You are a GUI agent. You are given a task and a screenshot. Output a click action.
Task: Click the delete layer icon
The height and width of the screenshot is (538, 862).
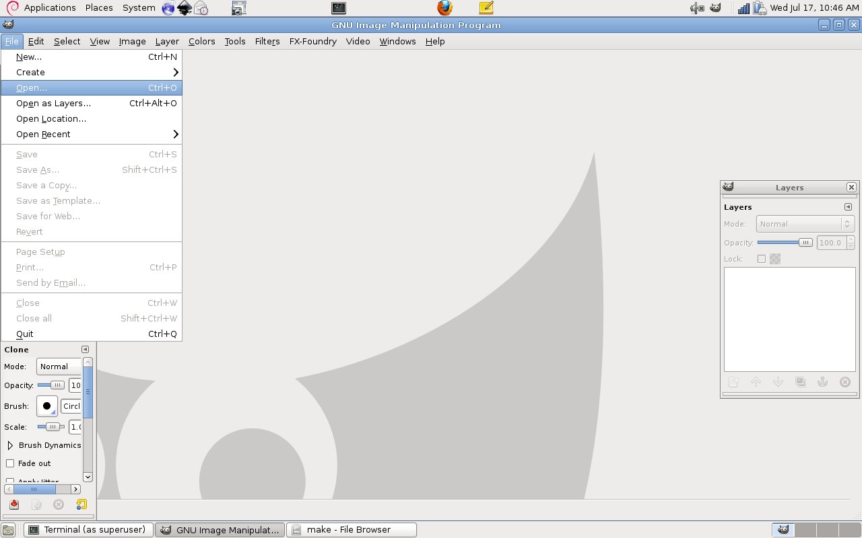tap(845, 382)
